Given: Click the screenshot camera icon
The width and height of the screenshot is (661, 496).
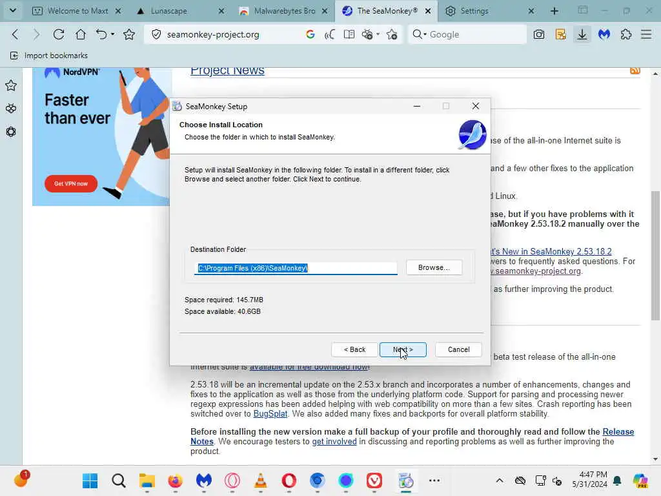Looking at the screenshot, I should click(x=539, y=35).
